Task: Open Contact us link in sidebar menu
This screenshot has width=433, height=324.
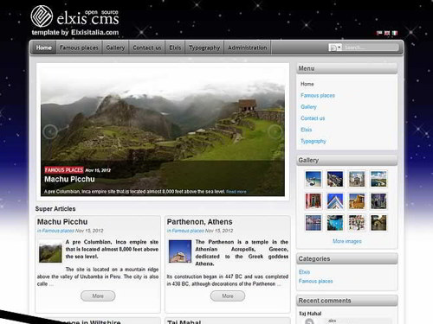Action: [x=313, y=118]
